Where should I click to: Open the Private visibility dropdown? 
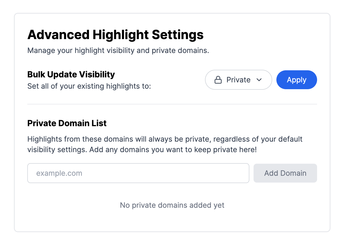pos(238,80)
